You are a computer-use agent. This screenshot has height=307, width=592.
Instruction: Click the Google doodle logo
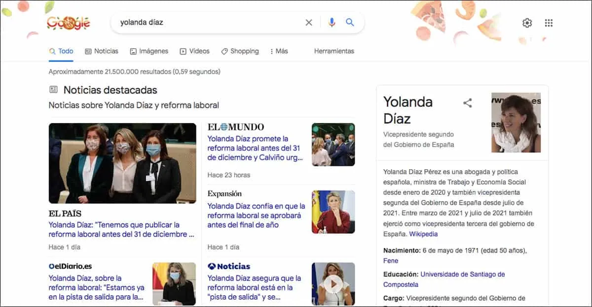[x=68, y=23]
